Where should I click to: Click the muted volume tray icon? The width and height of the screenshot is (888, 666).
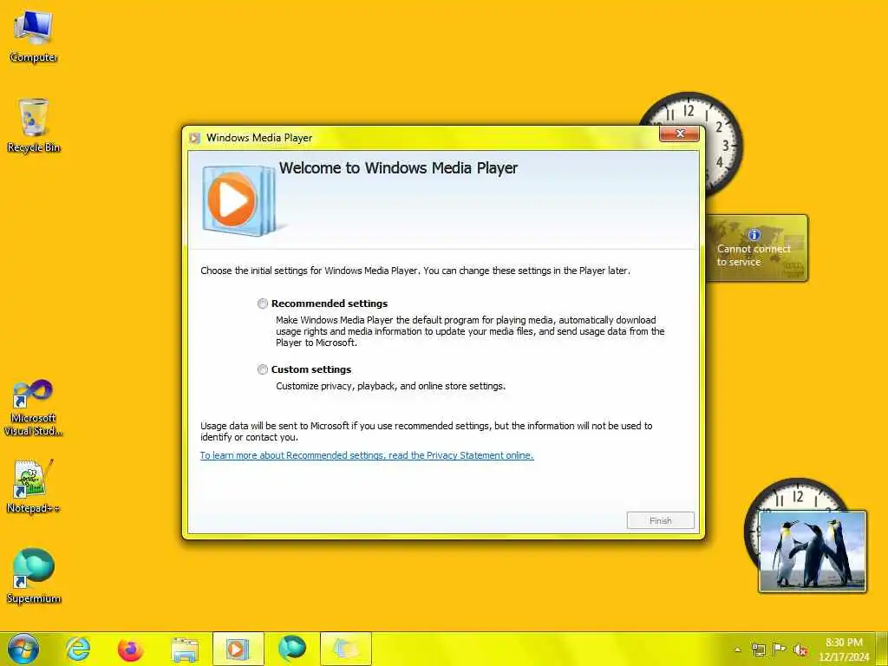(800, 650)
